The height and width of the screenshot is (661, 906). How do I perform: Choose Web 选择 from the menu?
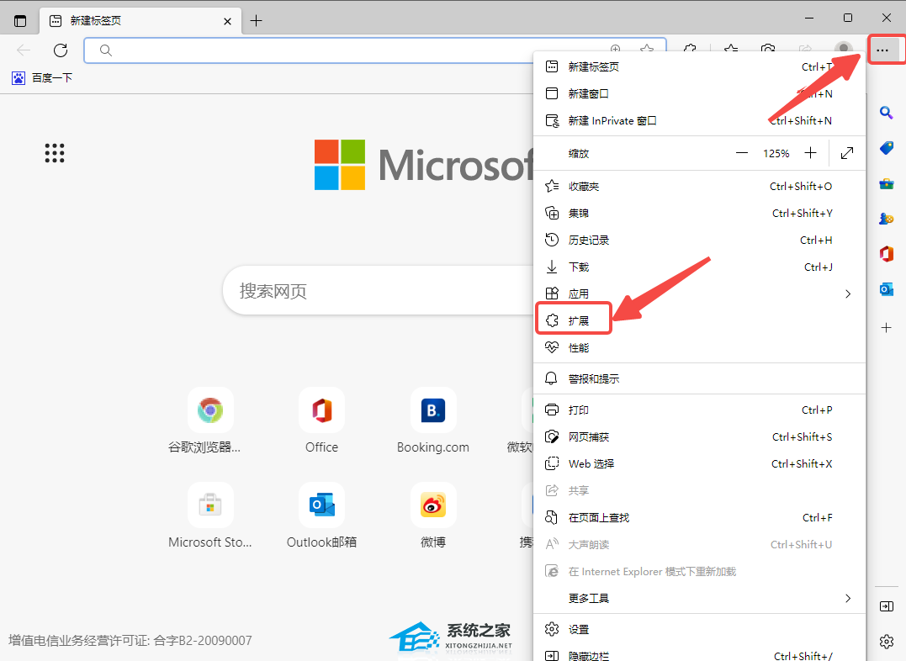[x=699, y=463]
